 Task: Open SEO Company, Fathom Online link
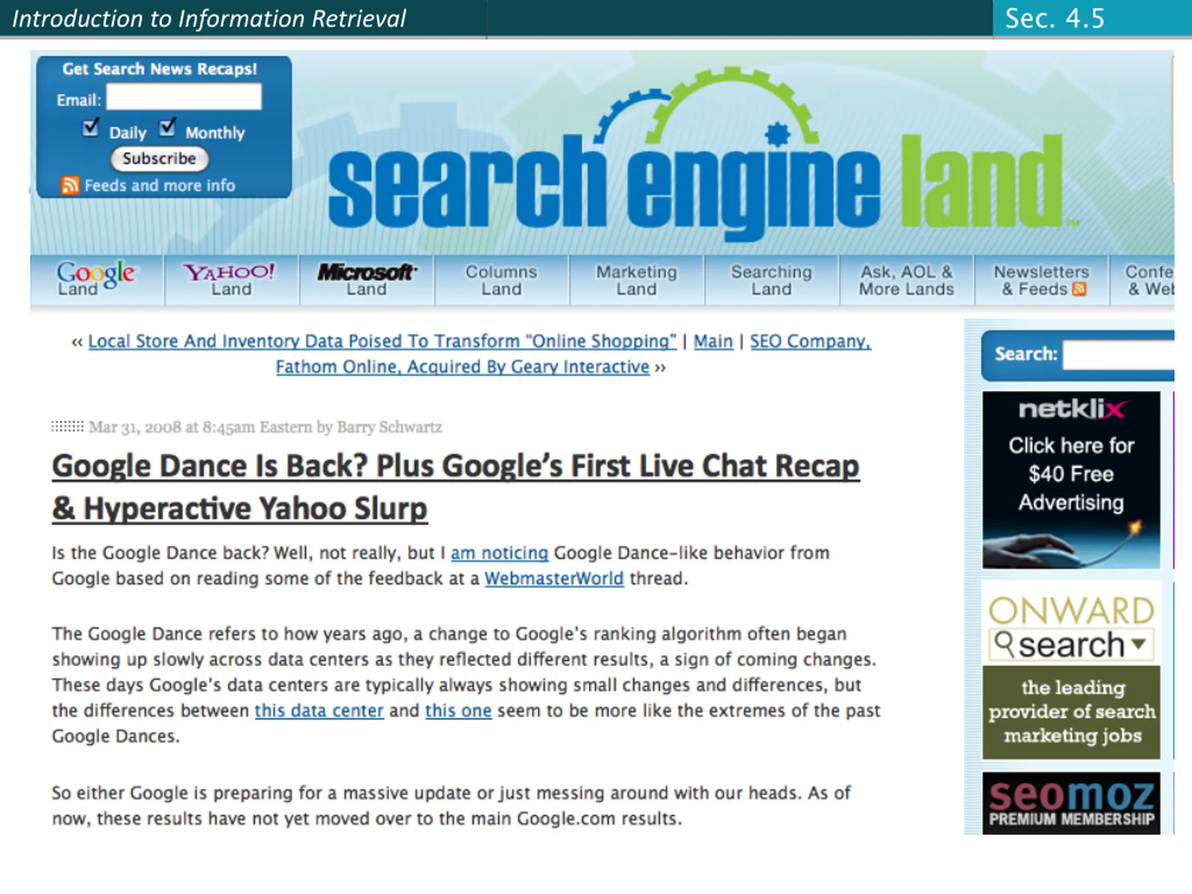pos(575,354)
